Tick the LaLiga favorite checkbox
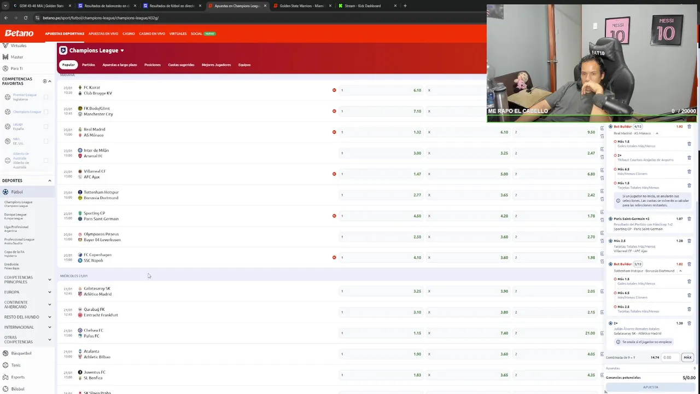Viewport: 700px width, 394px height. coord(46,126)
